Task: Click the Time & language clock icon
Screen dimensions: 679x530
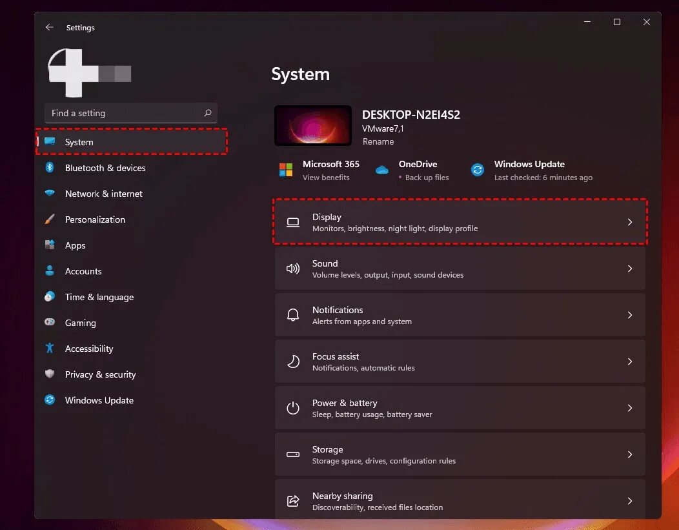Action: (x=50, y=296)
